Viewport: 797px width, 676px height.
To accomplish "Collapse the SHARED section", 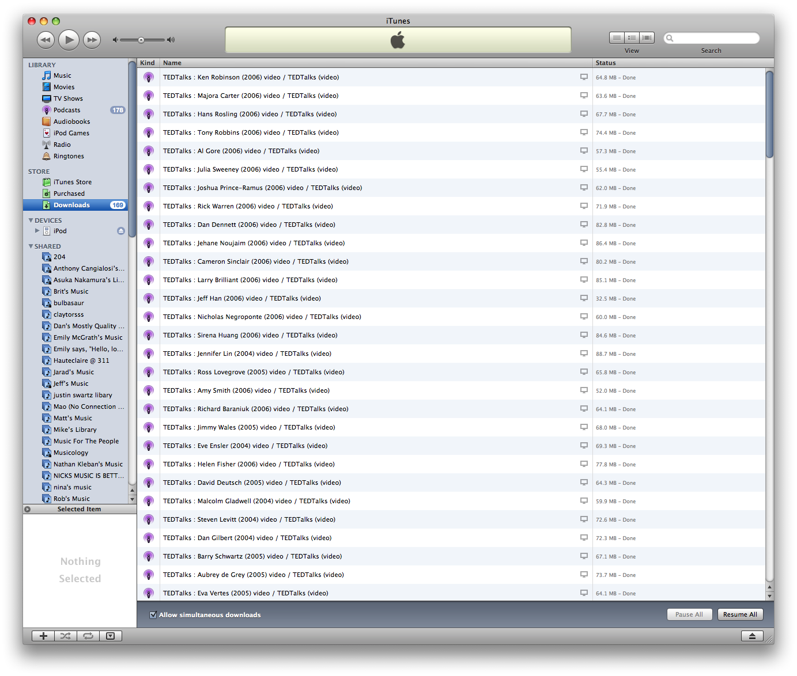I will coord(31,246).
